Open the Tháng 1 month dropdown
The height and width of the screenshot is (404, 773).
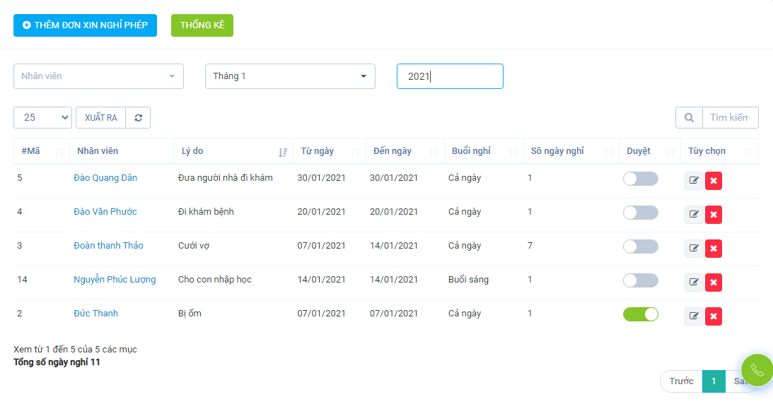290,76
